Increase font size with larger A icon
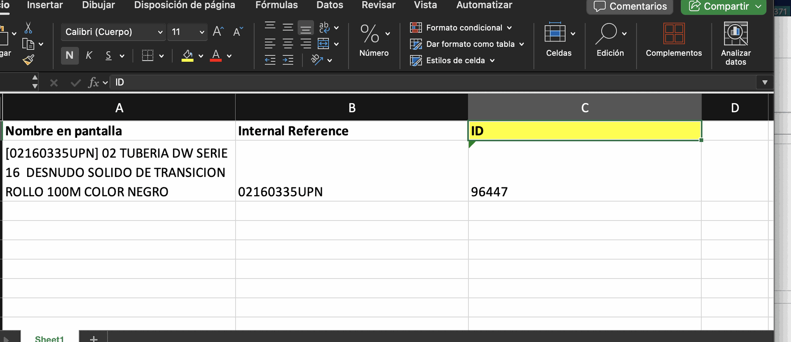The width and height of the screenshot is (791, 342). pos(218,32)
